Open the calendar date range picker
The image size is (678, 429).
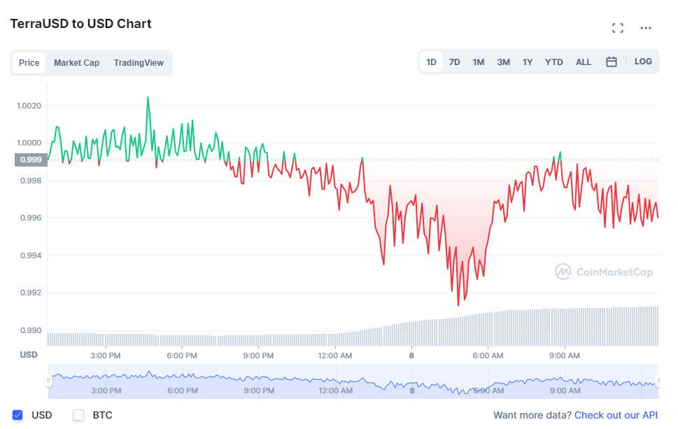point(611,62)
